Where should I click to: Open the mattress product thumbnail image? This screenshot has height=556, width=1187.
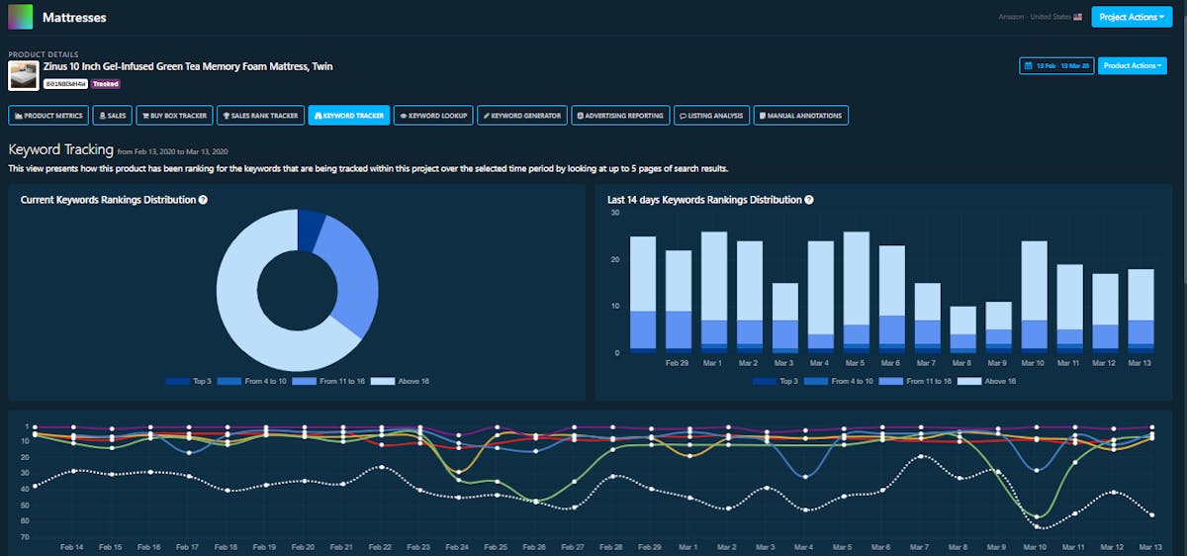click(x=23, y=75)
